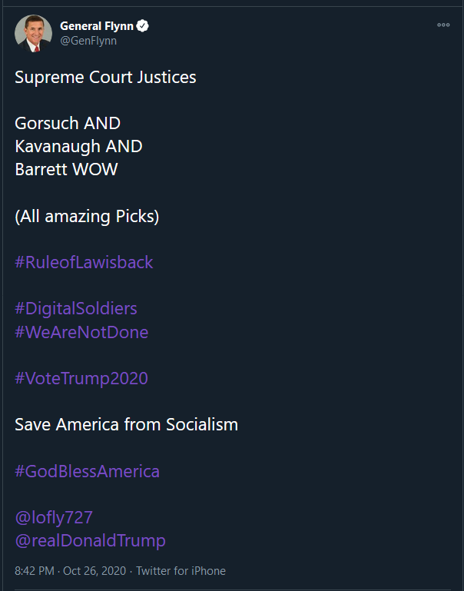Screen dimensions: 464x591
Task: Open the #GodBlessAmerica hashtag
Action: (x=87, y=471)
